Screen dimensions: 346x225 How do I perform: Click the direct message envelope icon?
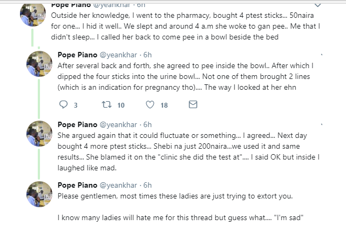point(193,105)
